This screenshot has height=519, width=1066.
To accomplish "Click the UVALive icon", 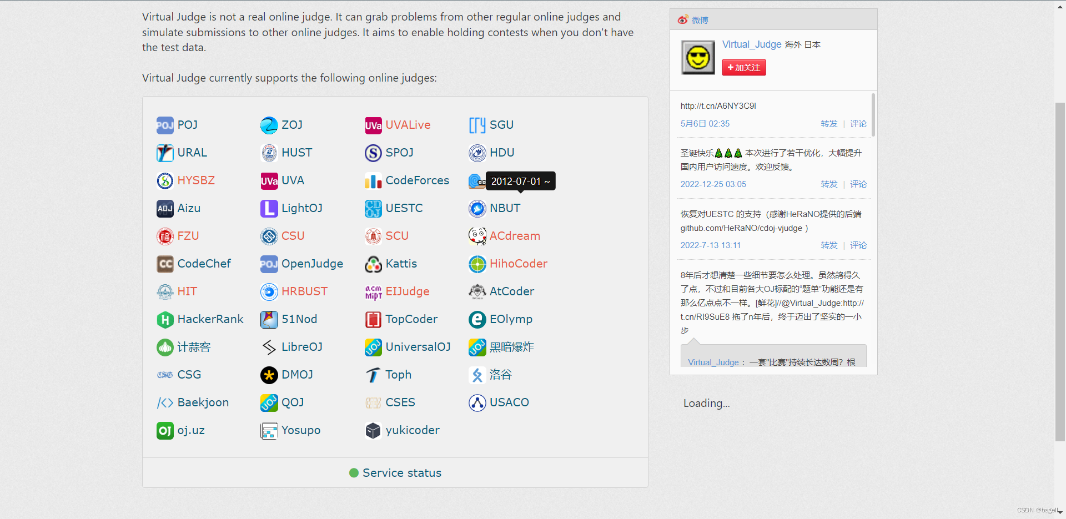I will [x=373, y=125].
